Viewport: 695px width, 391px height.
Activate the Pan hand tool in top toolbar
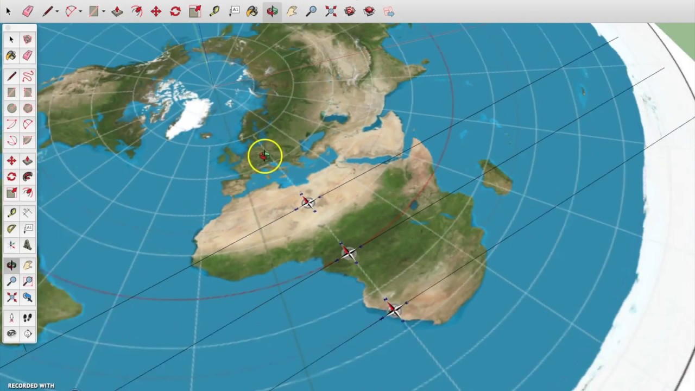[x=292, y=11]
